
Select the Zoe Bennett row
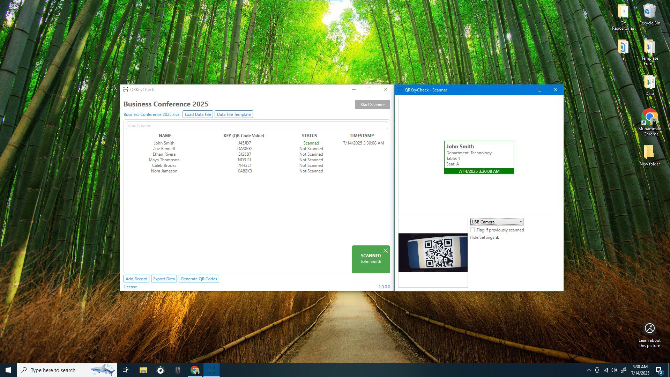pyautogui.click(x=164, y=149)
